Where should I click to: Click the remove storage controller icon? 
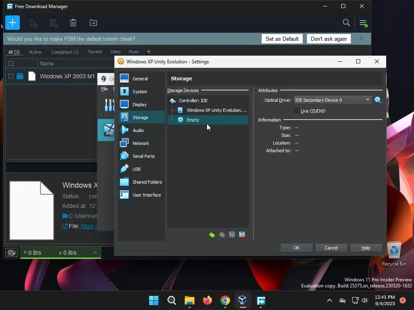222,235
